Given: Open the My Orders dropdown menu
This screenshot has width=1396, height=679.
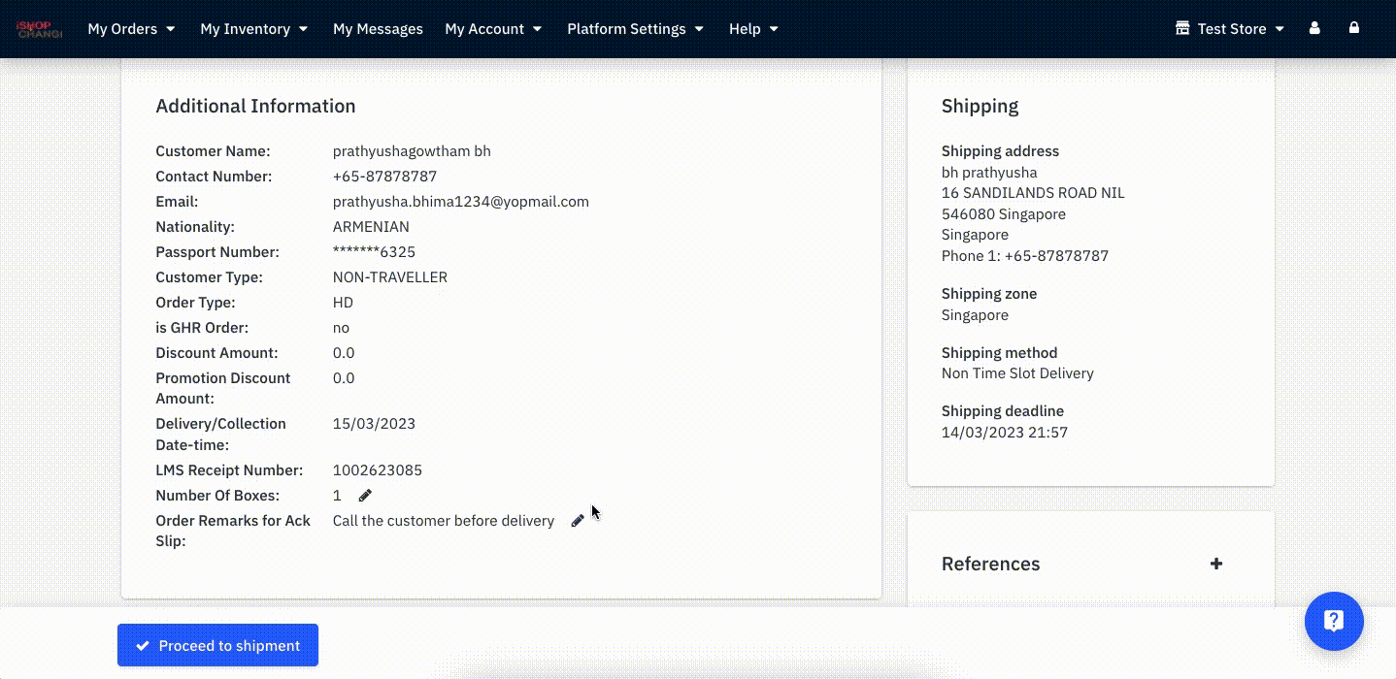Looking at the screenshot, I should pos(131,29).
